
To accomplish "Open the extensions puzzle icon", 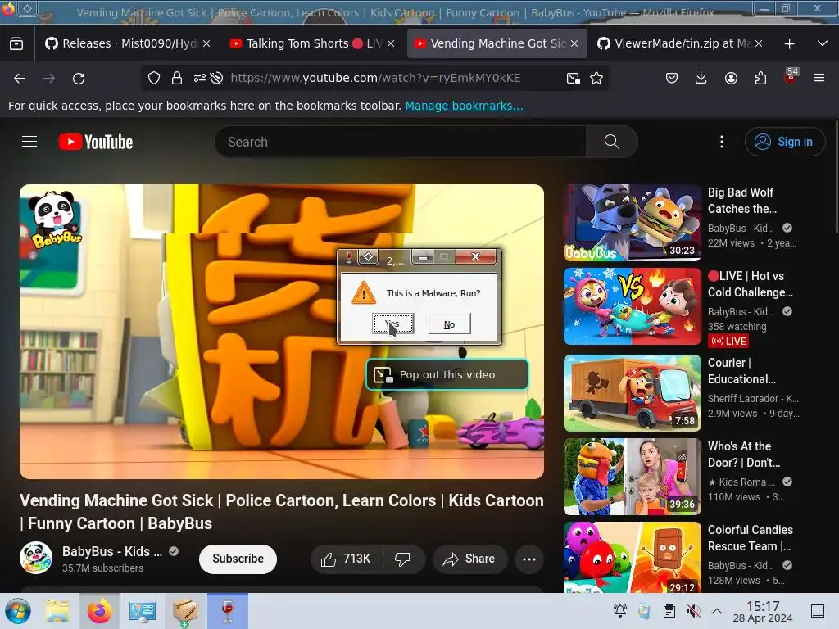I will tap(760, 78).
